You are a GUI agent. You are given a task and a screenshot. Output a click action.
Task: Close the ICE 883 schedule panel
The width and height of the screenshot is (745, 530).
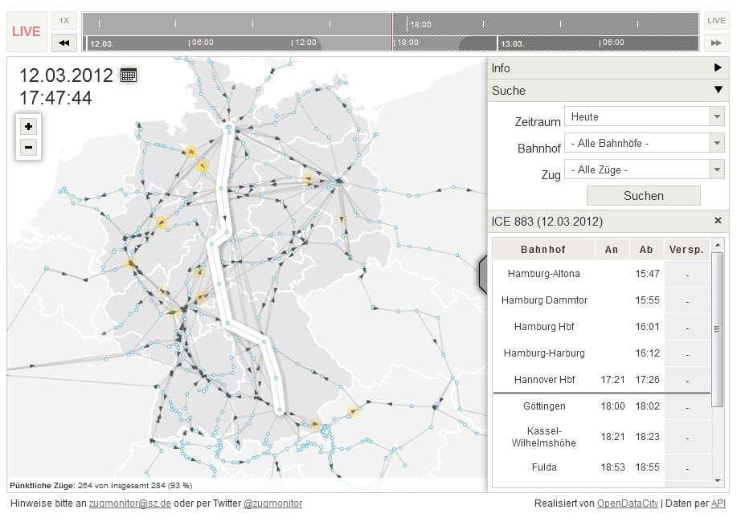(x=718, y=221)
